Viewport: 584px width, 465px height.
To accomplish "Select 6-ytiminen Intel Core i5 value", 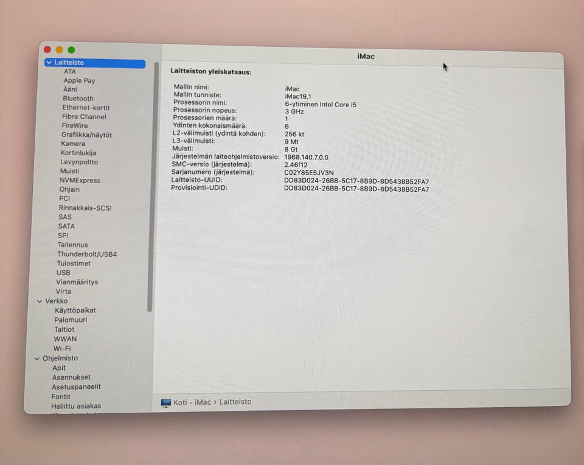I will tap(321, 105).
